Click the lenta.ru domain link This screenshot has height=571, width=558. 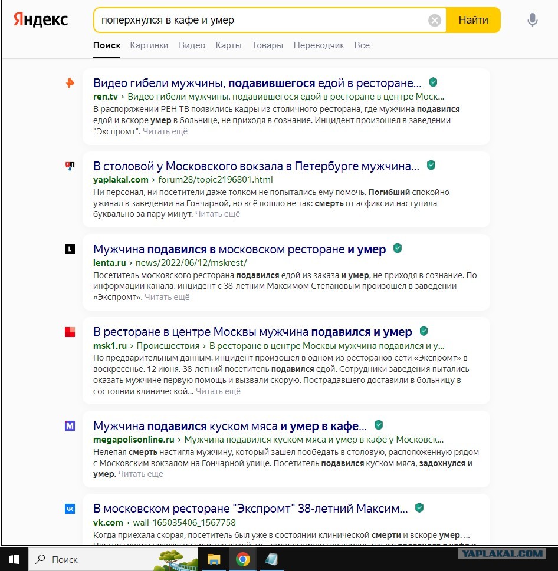pyautogui.click(x=109, y=263)
